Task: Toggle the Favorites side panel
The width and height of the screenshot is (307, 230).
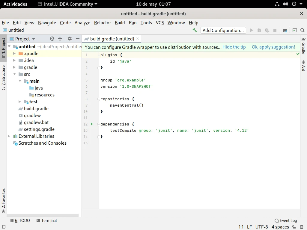Action: tap(3, 200)
